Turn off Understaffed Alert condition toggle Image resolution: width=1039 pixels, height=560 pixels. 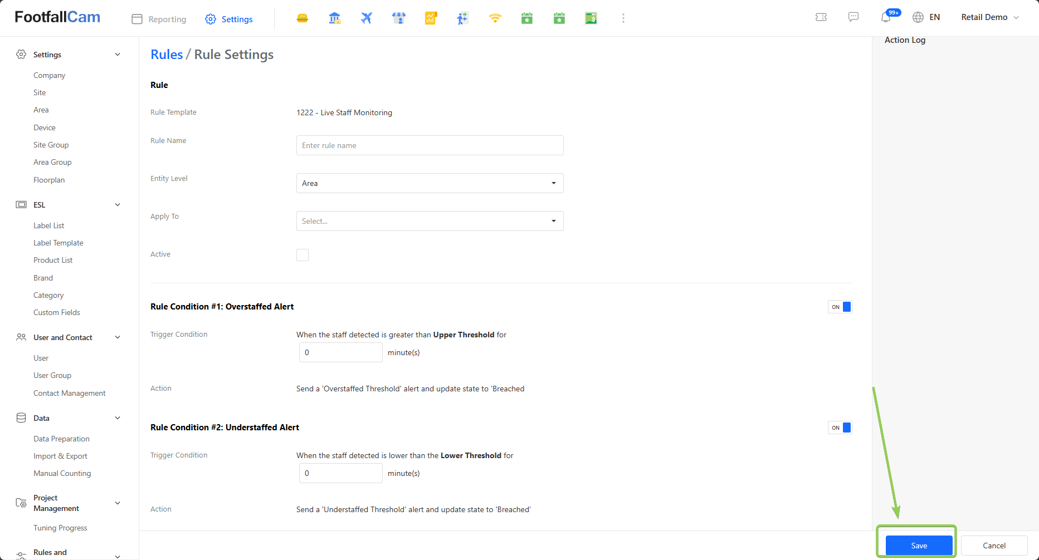click(840, 428)
